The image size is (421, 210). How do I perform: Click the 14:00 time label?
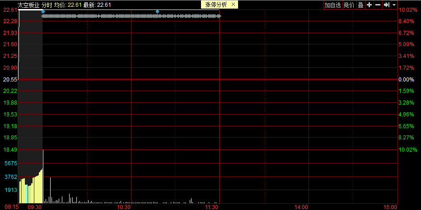[x=301, y=207]
